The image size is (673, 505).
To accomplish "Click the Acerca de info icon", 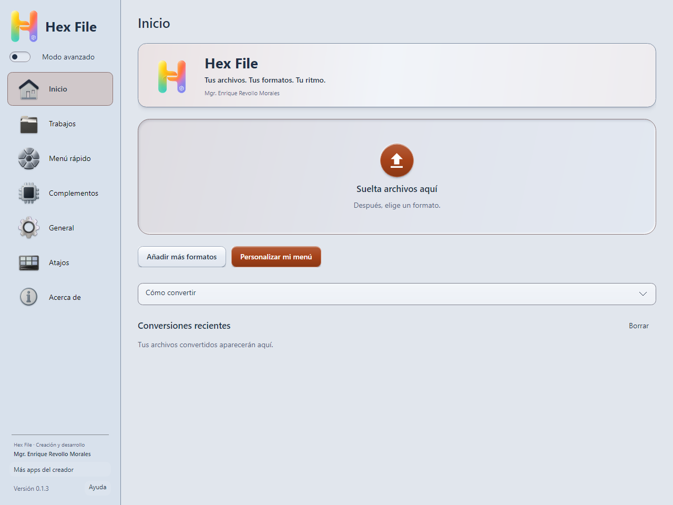I will (29, 297).
